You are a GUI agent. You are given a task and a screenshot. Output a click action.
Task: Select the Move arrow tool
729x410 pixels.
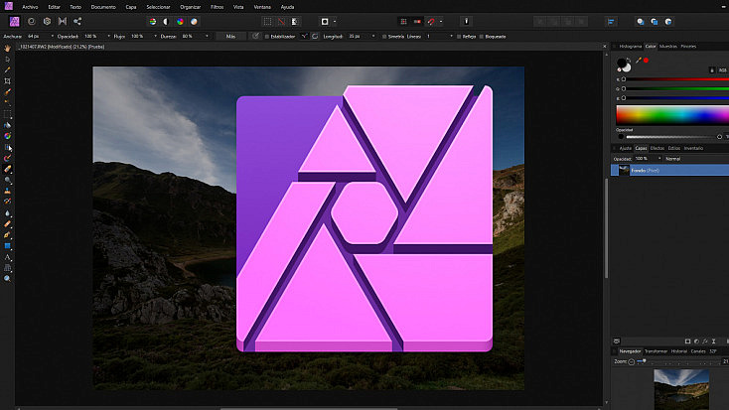point(7,59)
